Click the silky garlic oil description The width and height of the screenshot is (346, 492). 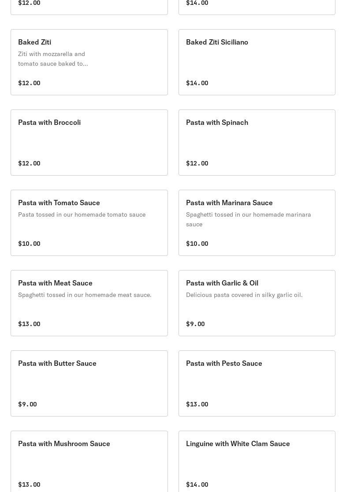pos(244,295)
